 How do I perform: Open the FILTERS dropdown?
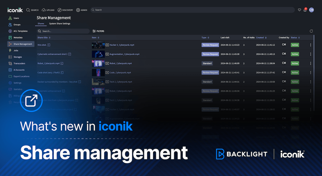pos(98,31)
